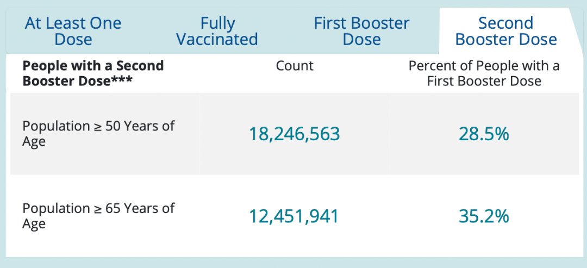This screenshot has height=268, width=587.
Task: Click the word Age under Population ≥ 65
Action: click(34, 224)
